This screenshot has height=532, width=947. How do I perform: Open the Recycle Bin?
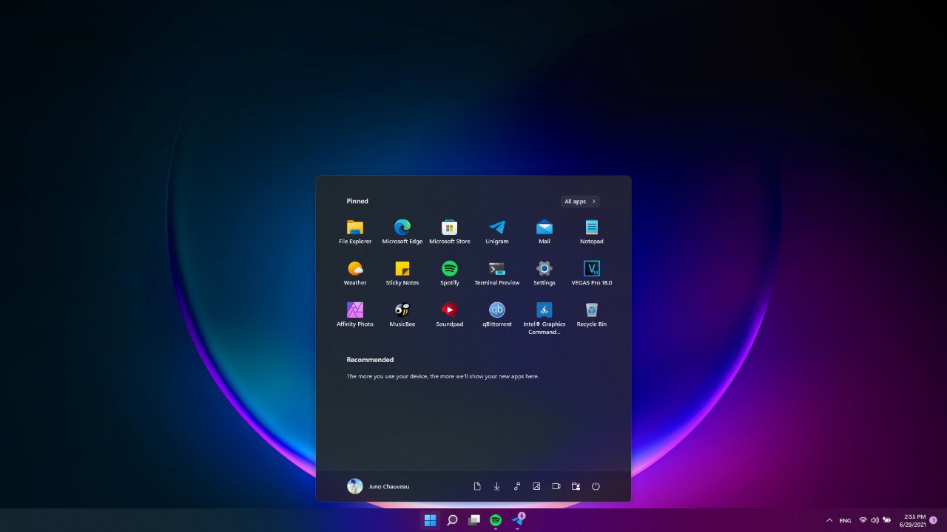tap(592, 314)
